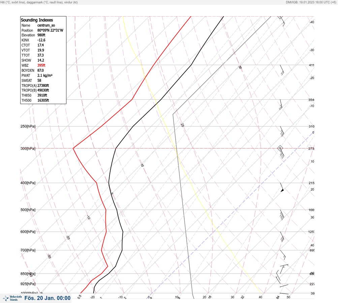Click the TROPO(A) value '27380ft'

coord(43,86)
